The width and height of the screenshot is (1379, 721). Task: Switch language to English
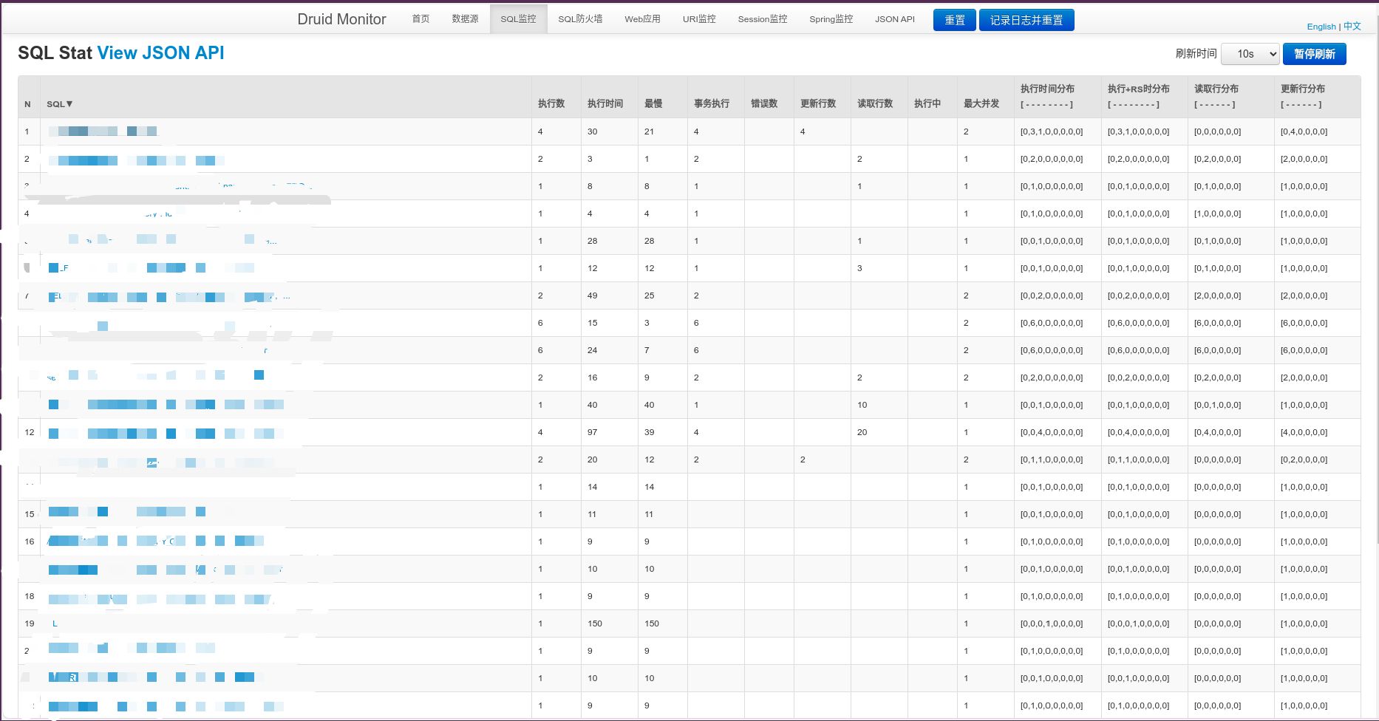[1321, 27]
